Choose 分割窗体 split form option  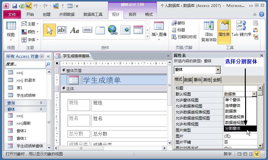click(240, 128)
